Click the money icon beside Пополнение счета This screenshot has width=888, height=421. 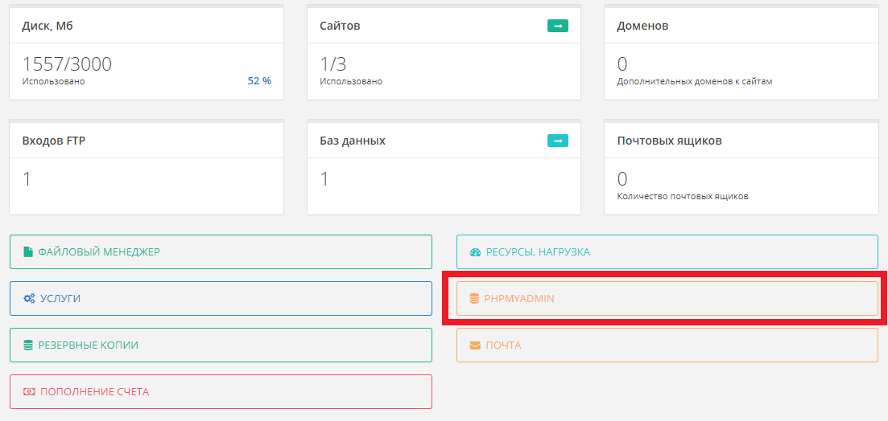pos(29,391)
